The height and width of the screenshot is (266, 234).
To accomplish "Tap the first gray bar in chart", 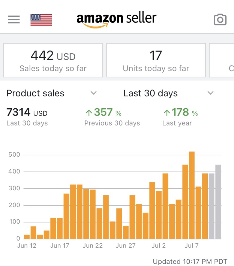I will (211, 206).
